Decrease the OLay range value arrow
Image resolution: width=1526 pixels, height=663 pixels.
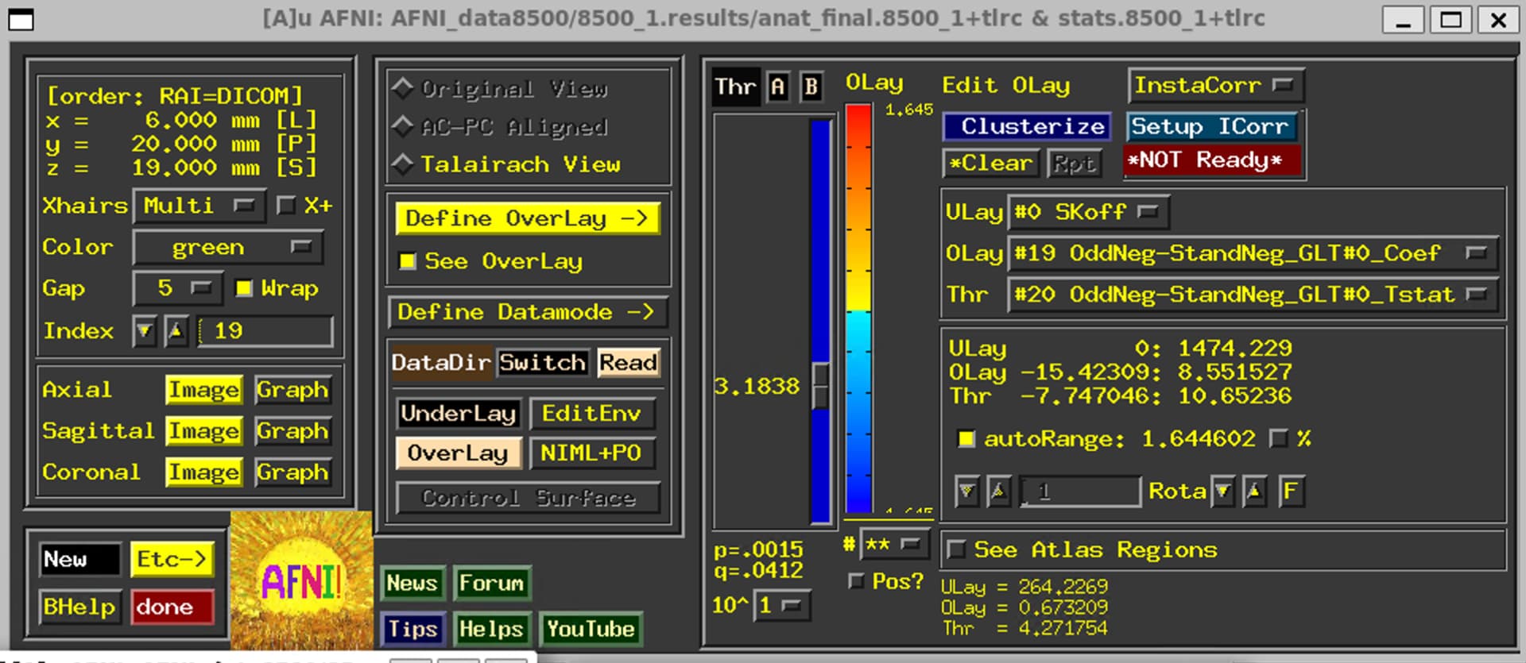tap(967, 491)
